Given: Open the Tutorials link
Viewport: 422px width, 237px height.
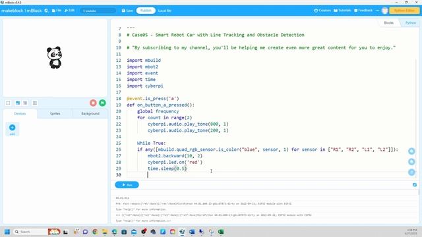Looking at the screenshot, I should (342, 11).
